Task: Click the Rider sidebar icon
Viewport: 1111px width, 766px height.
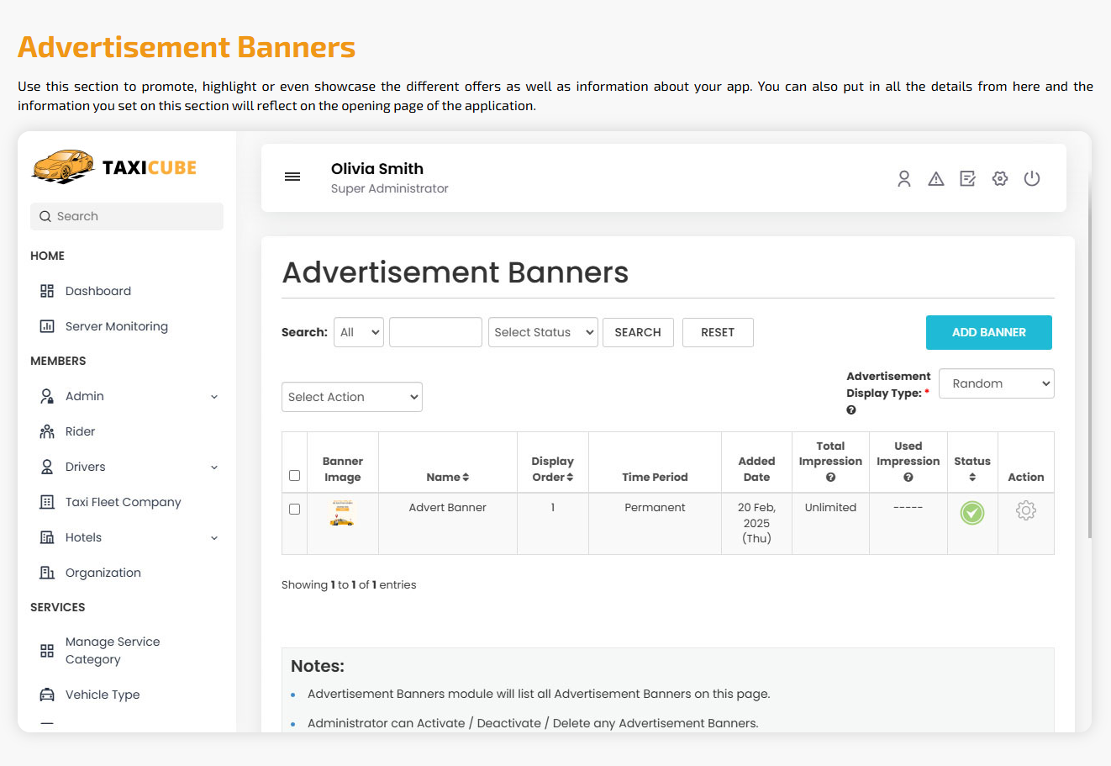Action: (47, 431)
